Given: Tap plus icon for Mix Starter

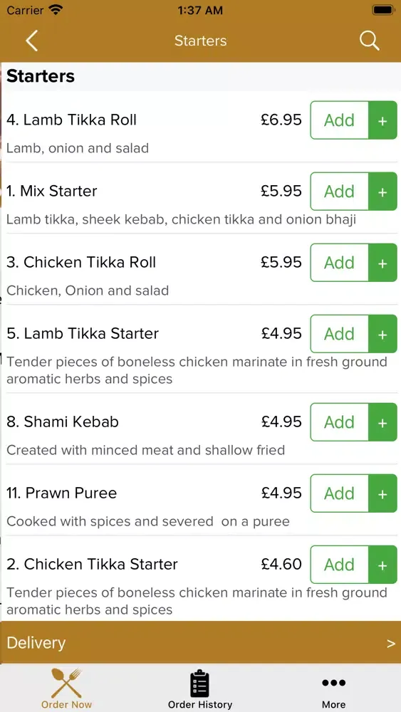Looking at the screenshot, I should coord(382,192).
